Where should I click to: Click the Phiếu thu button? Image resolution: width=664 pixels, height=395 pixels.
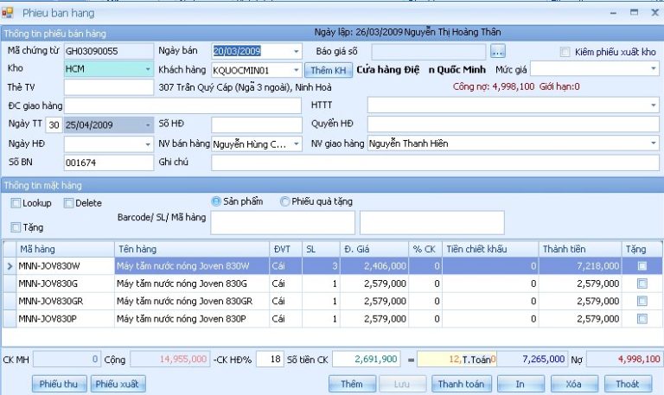[60, 384]
